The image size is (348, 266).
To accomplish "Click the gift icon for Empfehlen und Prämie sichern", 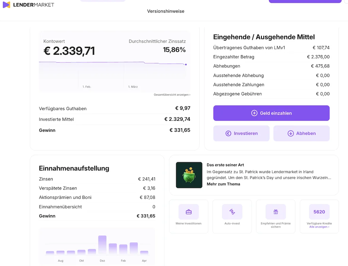I will (276, 212).
